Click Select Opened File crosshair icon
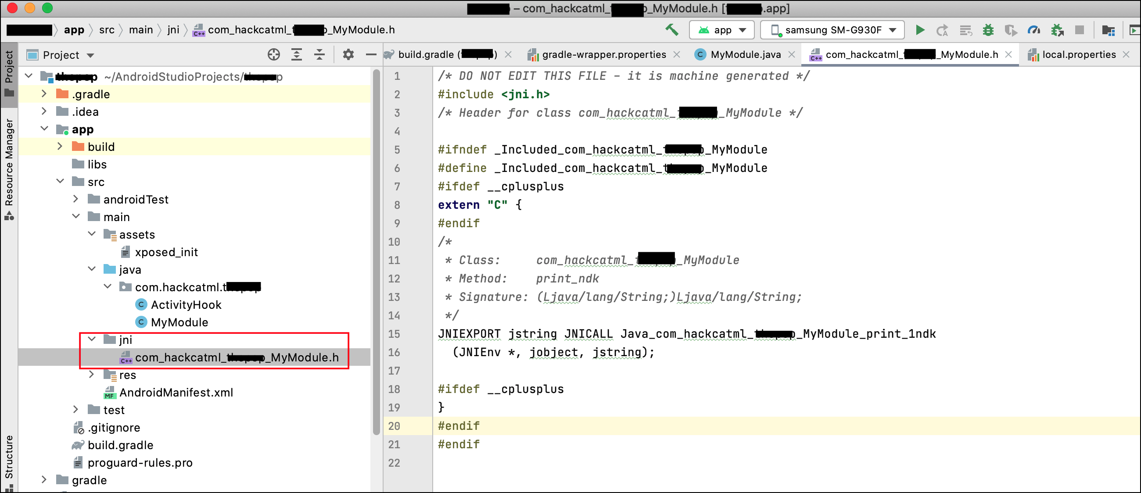Screen dimensions: 1141x493 click(274, 55)
